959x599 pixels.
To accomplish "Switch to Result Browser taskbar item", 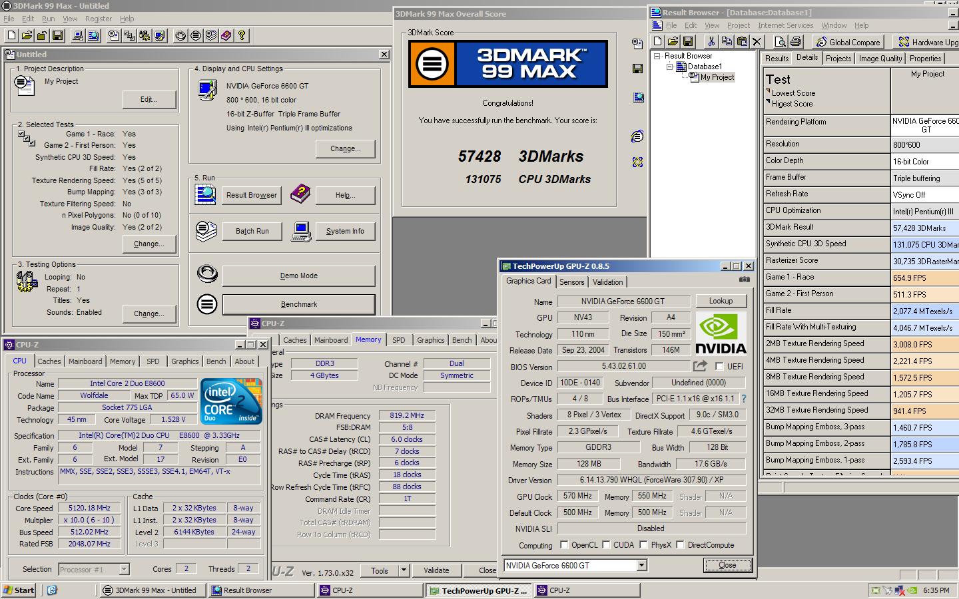I will pyautogui.click(x=261, y=590).
